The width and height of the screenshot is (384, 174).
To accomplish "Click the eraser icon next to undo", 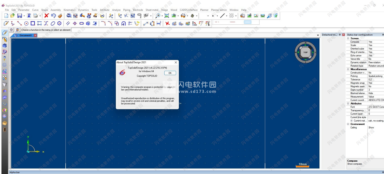I will tap(60, 16).
